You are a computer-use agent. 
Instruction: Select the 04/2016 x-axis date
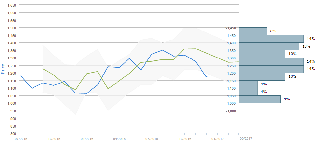(119, 138)
